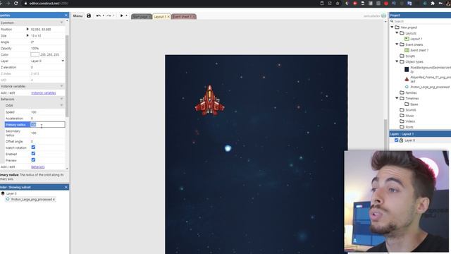451x254 pixels.
Task: Open the preview options dropdown arrow
Action: (126, 16)
